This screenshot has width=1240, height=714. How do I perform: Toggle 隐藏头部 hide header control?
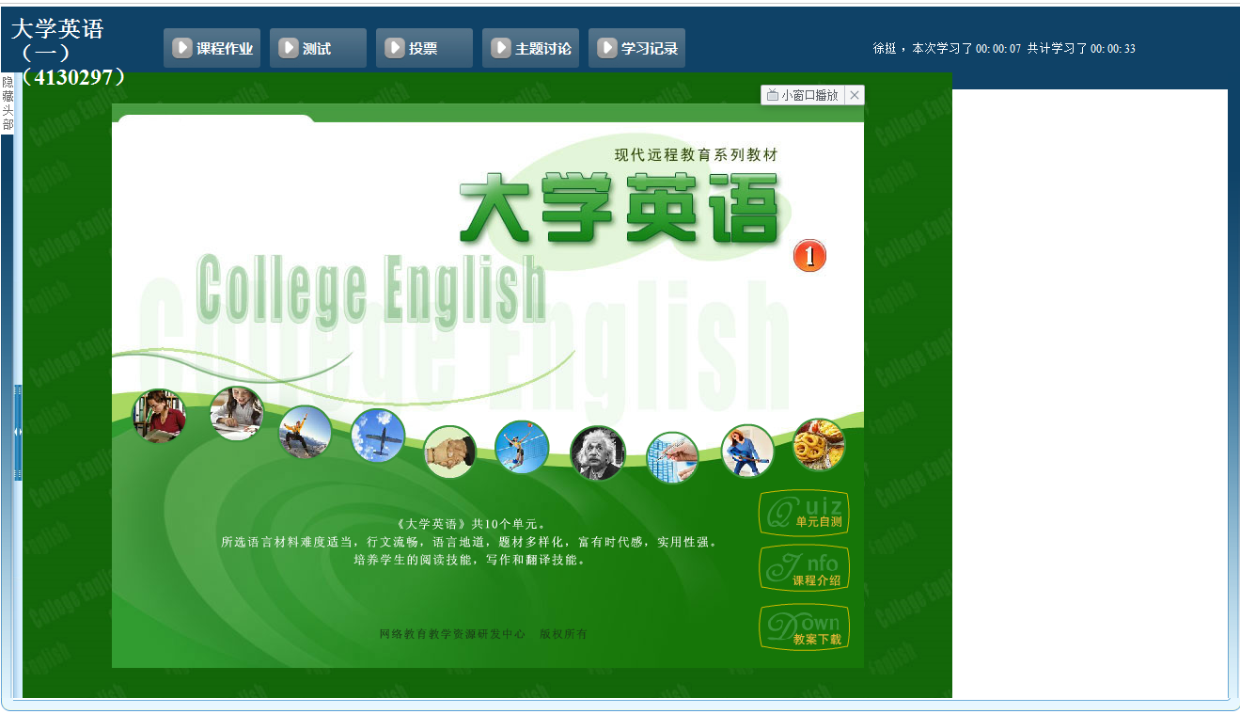[8, 104]
